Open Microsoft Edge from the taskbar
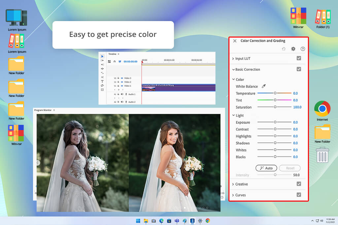 click(161, 221)
